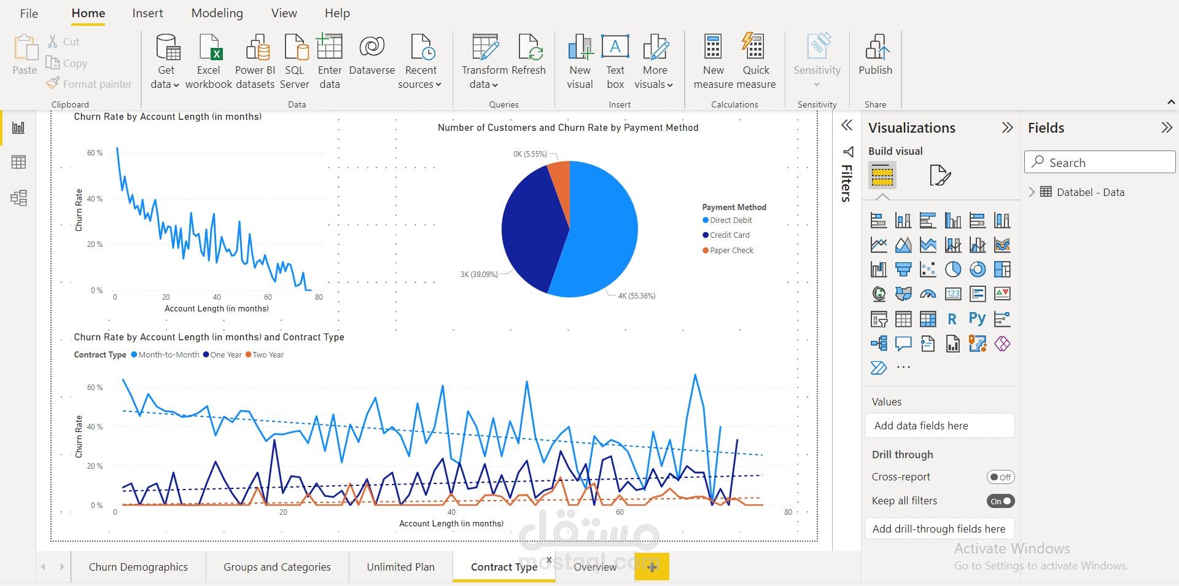
Task: Choose the KPI visual
Action: tap(1002, 294)
